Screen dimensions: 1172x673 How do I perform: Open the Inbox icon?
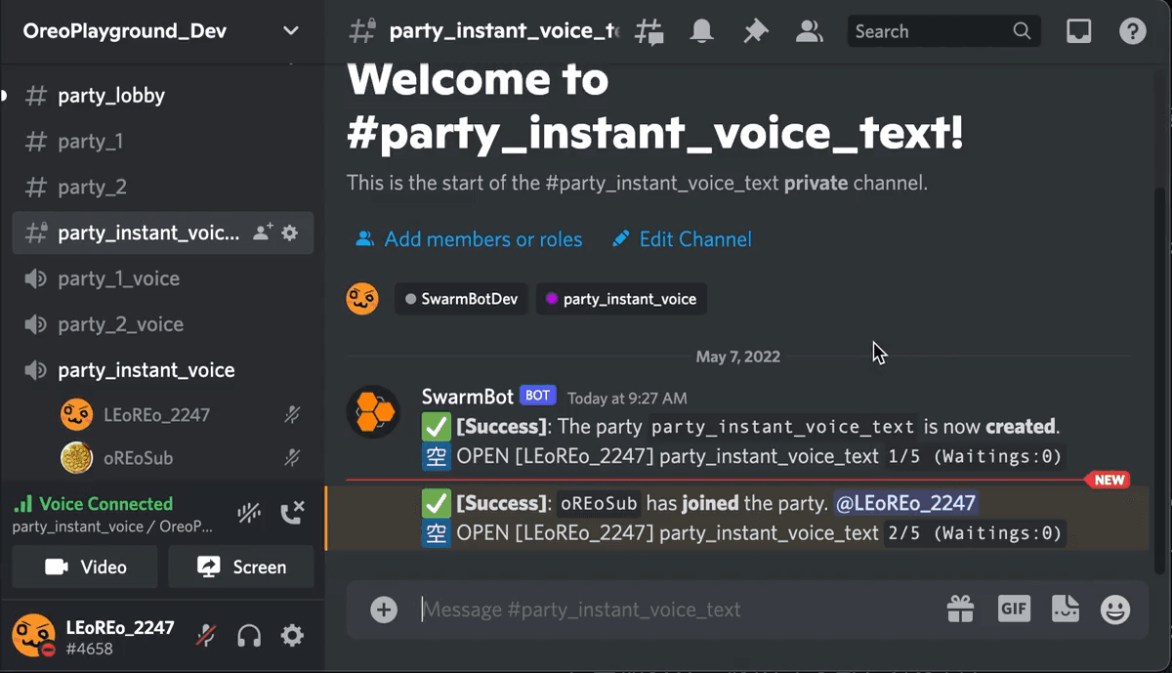coord(1078,31)
